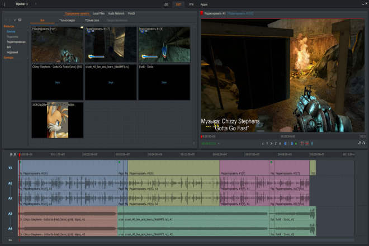Screen dimensions: 369x246
Task: Select the Редактировать #1(7) thumbnail
Action: [x=111, y=44]
